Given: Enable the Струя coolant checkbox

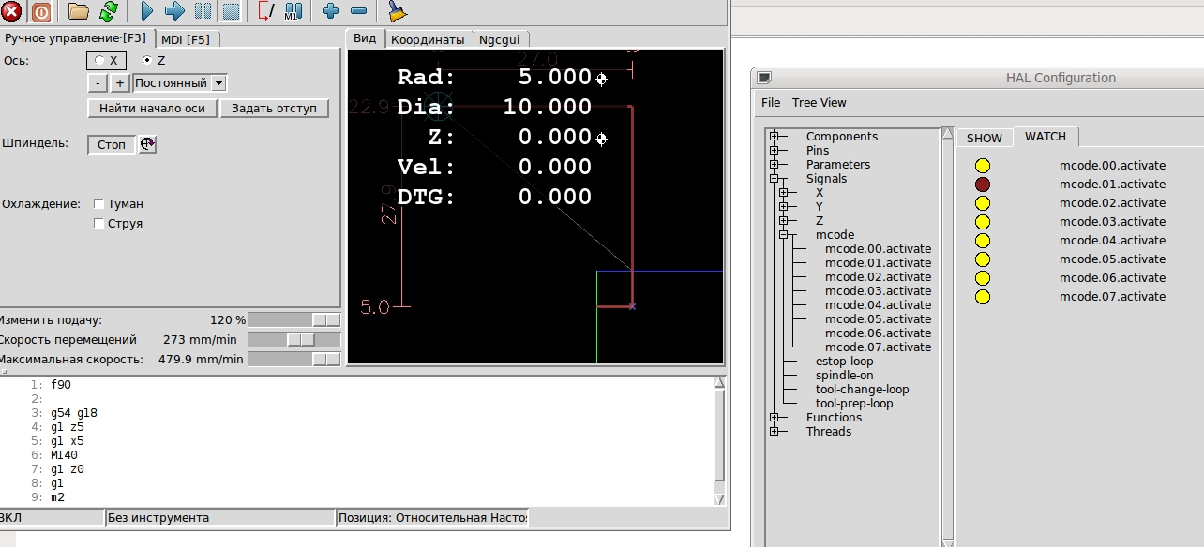Looking at the screenshot, I should 99,224.
